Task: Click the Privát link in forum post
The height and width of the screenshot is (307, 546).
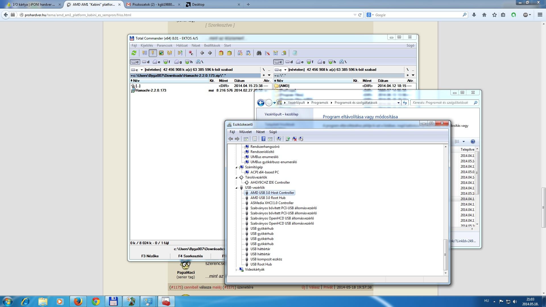Action: pos(328,287)
